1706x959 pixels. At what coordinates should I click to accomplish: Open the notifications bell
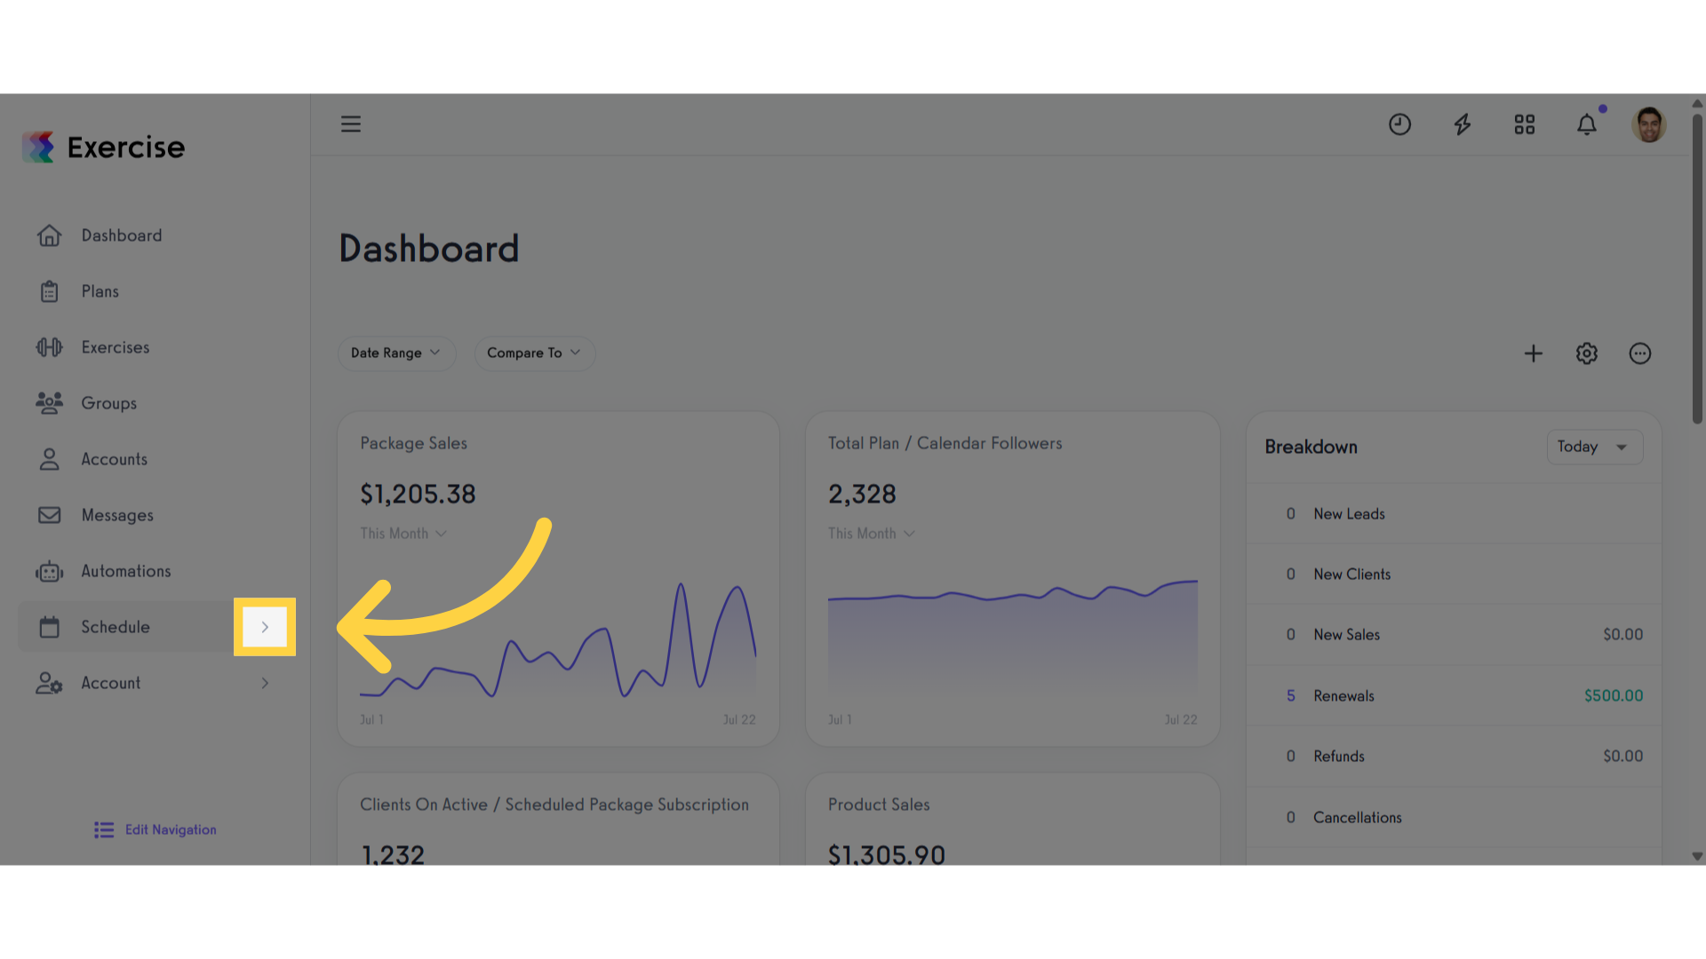1587,124
